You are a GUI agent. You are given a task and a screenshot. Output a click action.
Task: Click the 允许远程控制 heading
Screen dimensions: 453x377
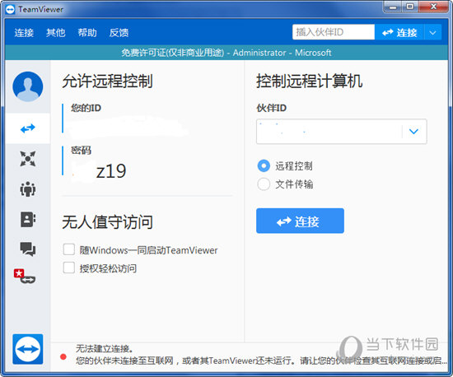click(x=107, y=81)
